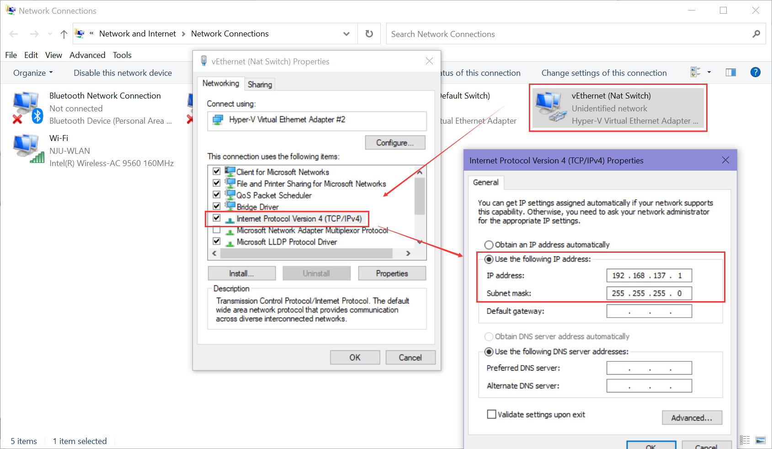
Task: Open the Edit menu
Action: pyautogui.click(x=31, y=55)
